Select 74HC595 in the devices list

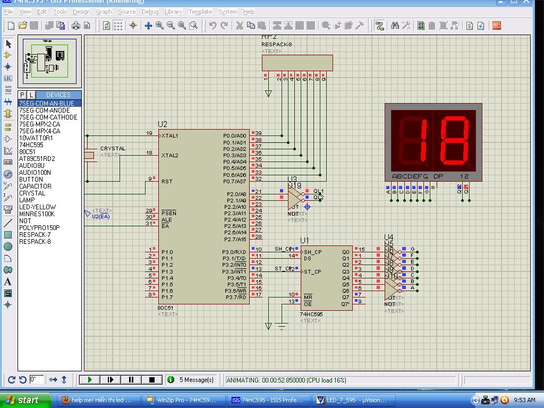pyautogui.click(x=31, y=144)
